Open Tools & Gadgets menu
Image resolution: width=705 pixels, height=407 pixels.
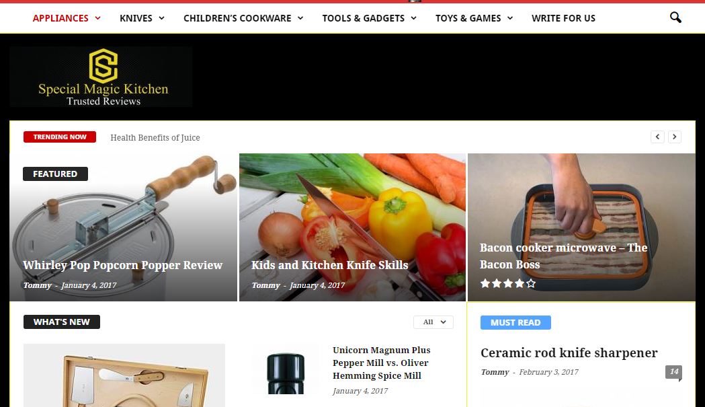(x=369, y=18)
